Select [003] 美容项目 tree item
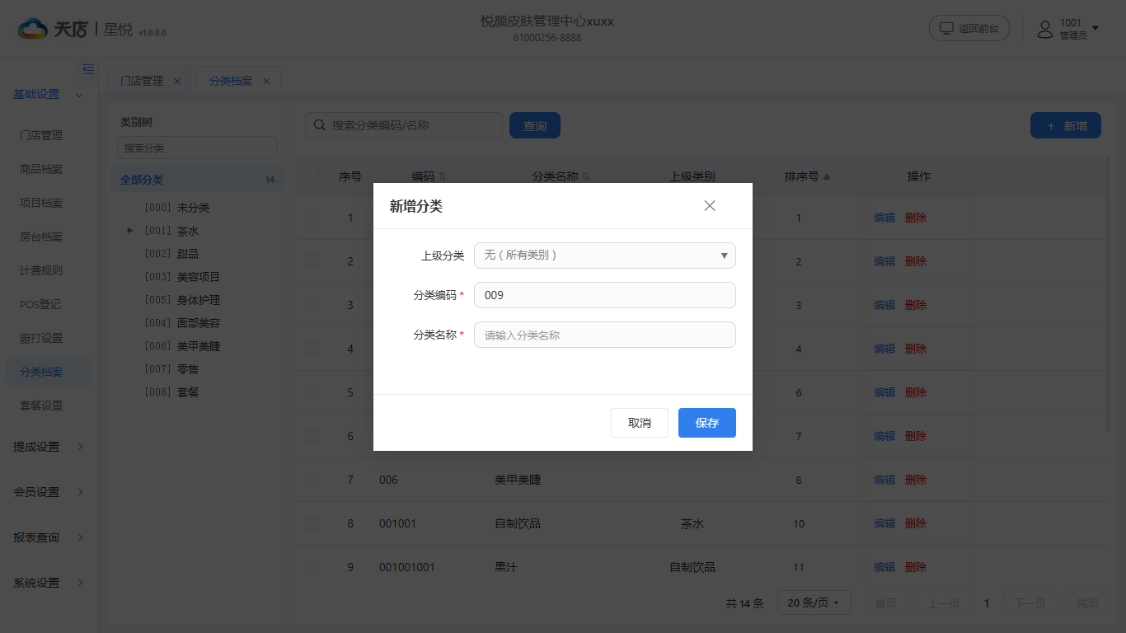Image resolution: width=1126 pixels, height=633 pixels. click(182, 277)
